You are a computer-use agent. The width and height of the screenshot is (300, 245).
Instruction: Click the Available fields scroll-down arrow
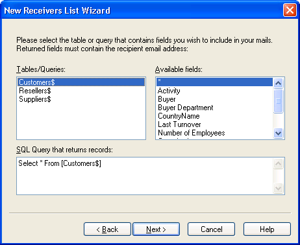[x=278, y=133]
